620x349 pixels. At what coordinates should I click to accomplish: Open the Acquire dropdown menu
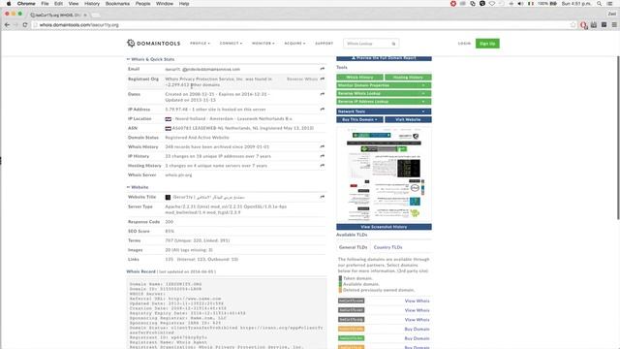(x=294, y=43)
